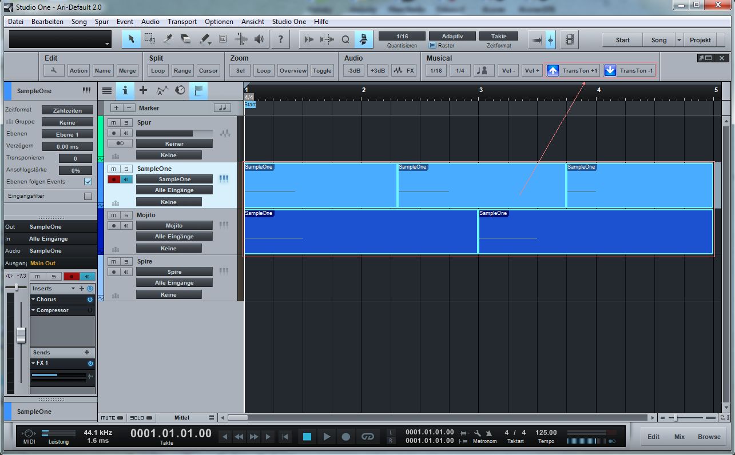Expand the Compressor insert menu arrow
Image resolution: width=735 pixels, height=455 pixels.
(x=33, y=310)
